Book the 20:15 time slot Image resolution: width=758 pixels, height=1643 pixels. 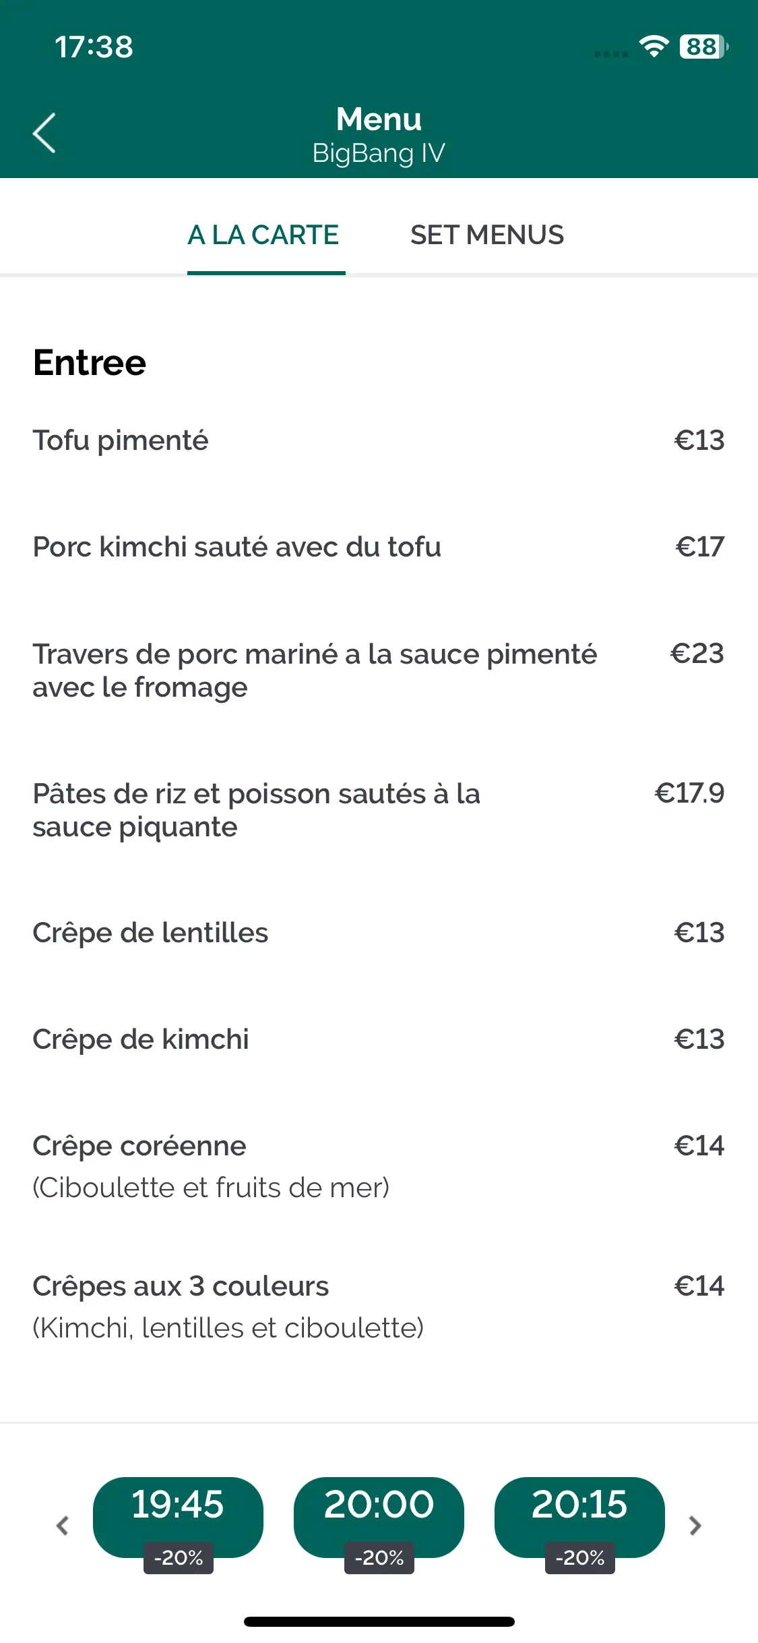tap(579, 1517)
